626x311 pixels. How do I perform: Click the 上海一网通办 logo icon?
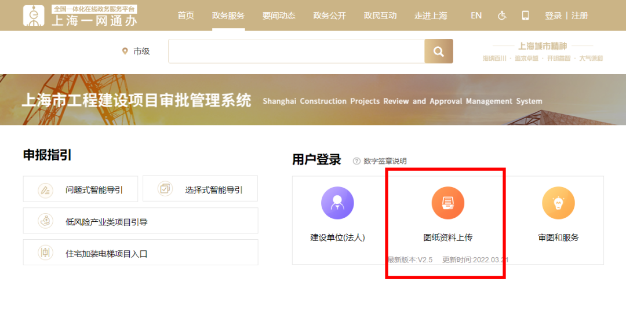point(34,16)
